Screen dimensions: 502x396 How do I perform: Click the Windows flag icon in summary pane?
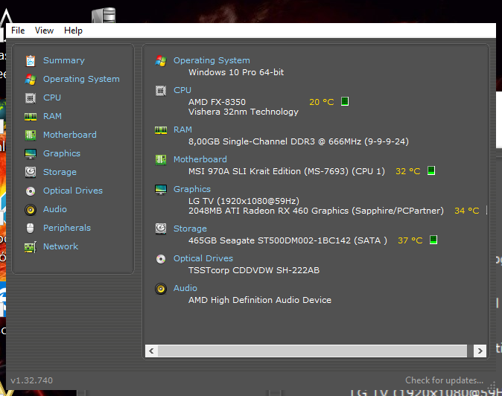161,60
